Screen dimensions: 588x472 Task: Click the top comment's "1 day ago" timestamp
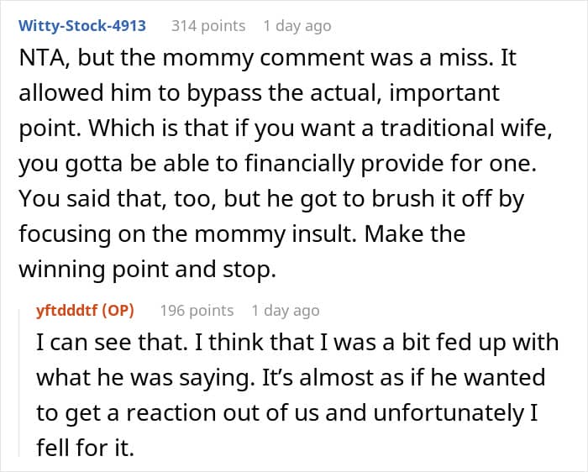pyautogui.click(x=297, y=25)
